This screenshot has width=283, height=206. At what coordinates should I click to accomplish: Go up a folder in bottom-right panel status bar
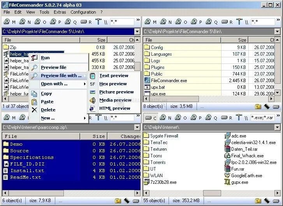[x=258, y=201]
